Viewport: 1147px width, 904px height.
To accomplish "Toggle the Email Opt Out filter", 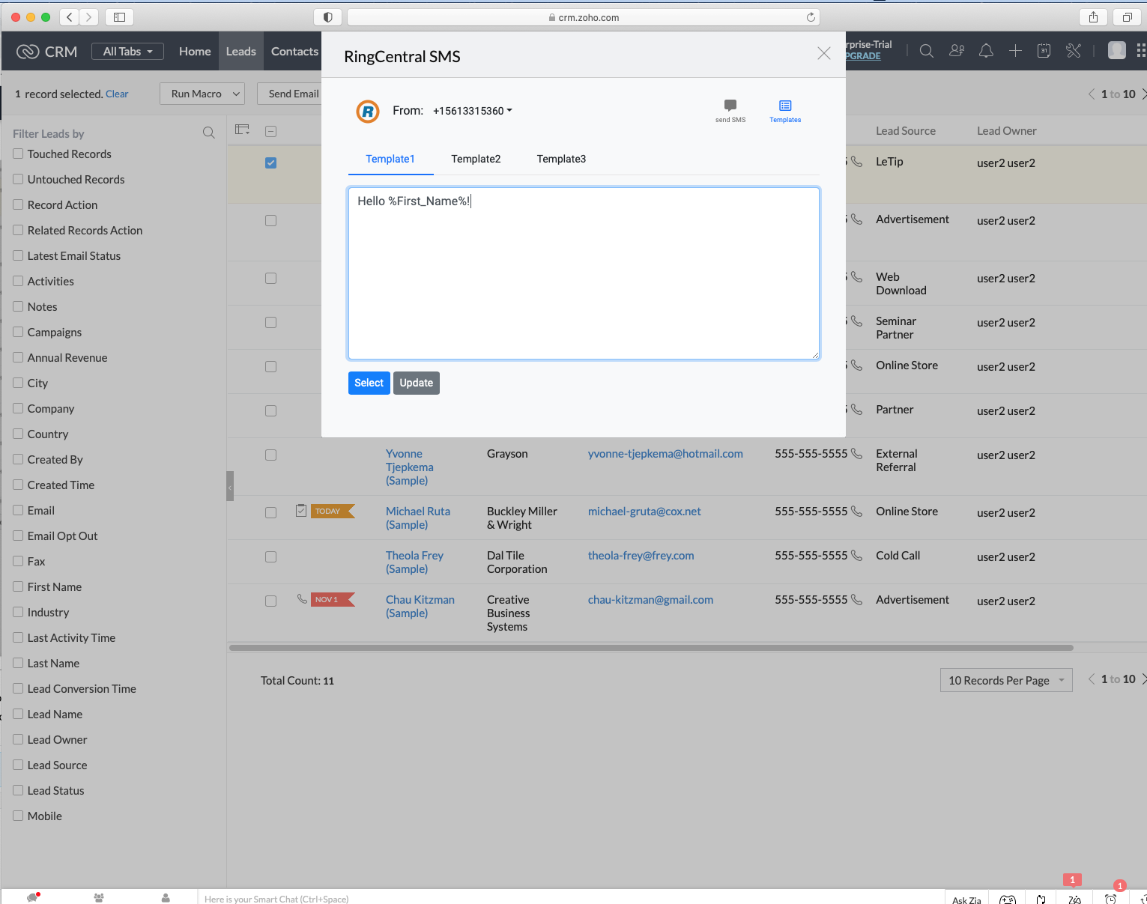I will pos(18,536).
